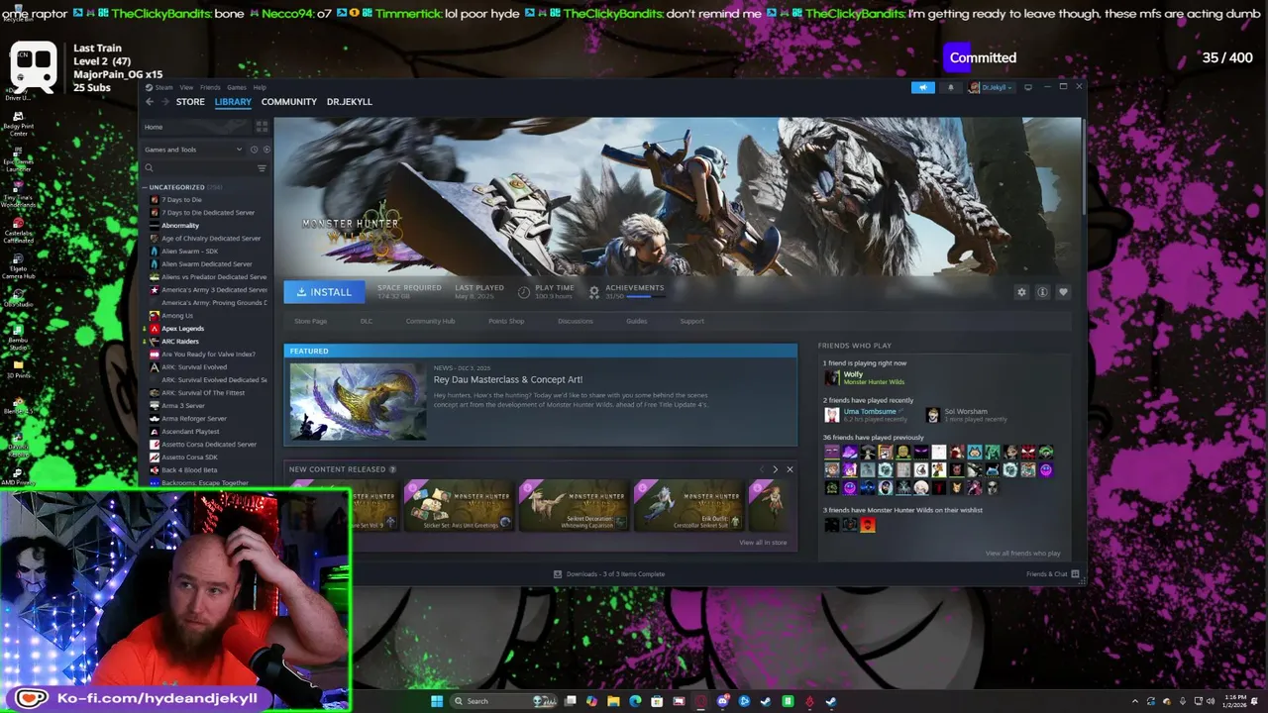Go forward with the Steam forward arrow

164,102
